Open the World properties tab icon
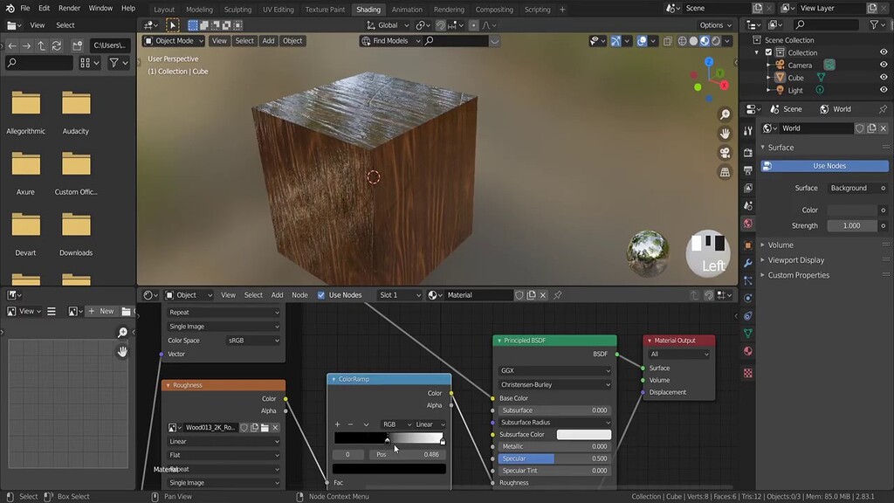894x503 pixels. coord(748,224)
